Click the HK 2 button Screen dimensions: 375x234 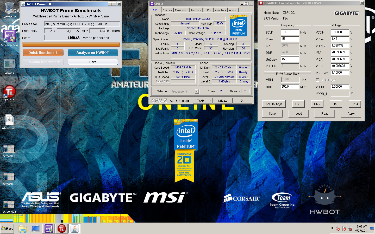317,104
